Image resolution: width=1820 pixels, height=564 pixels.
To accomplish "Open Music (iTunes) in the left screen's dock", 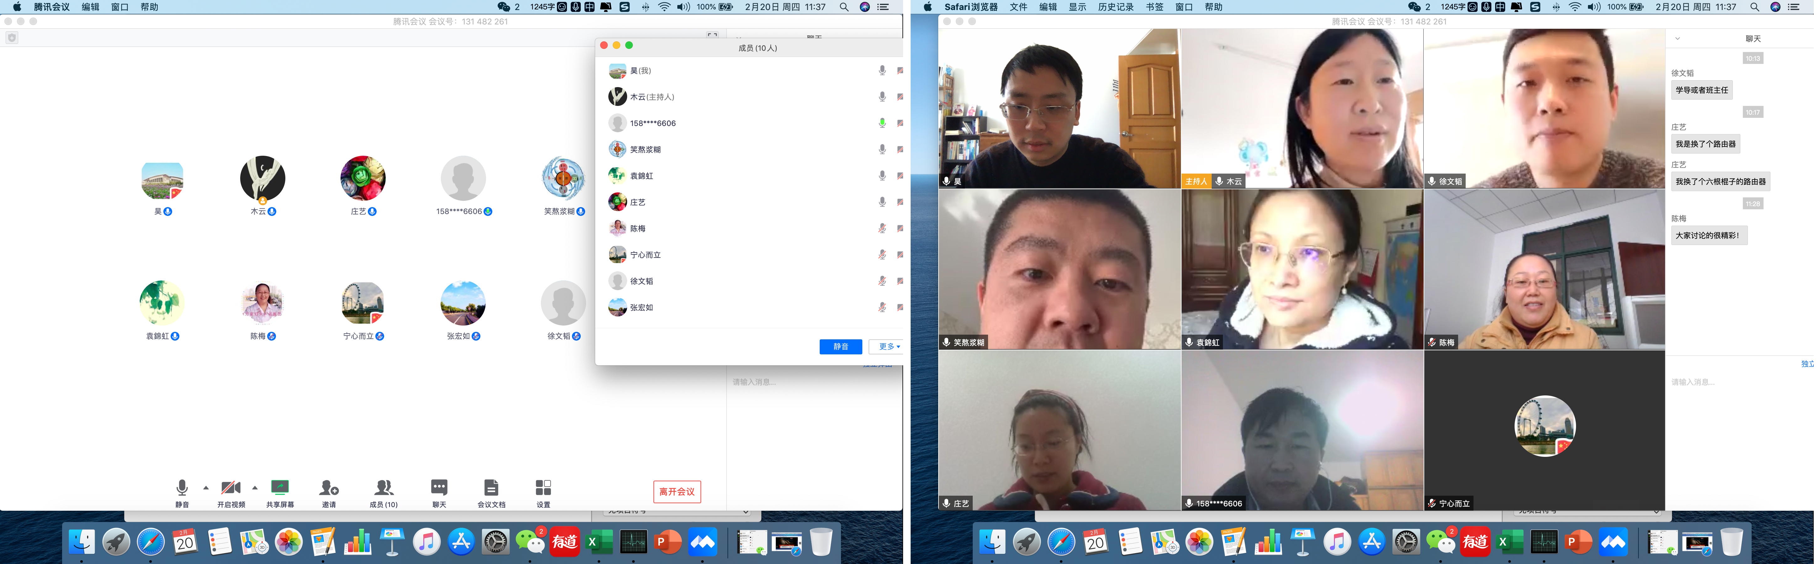I will pyautogui.click(x=427, y=542).
